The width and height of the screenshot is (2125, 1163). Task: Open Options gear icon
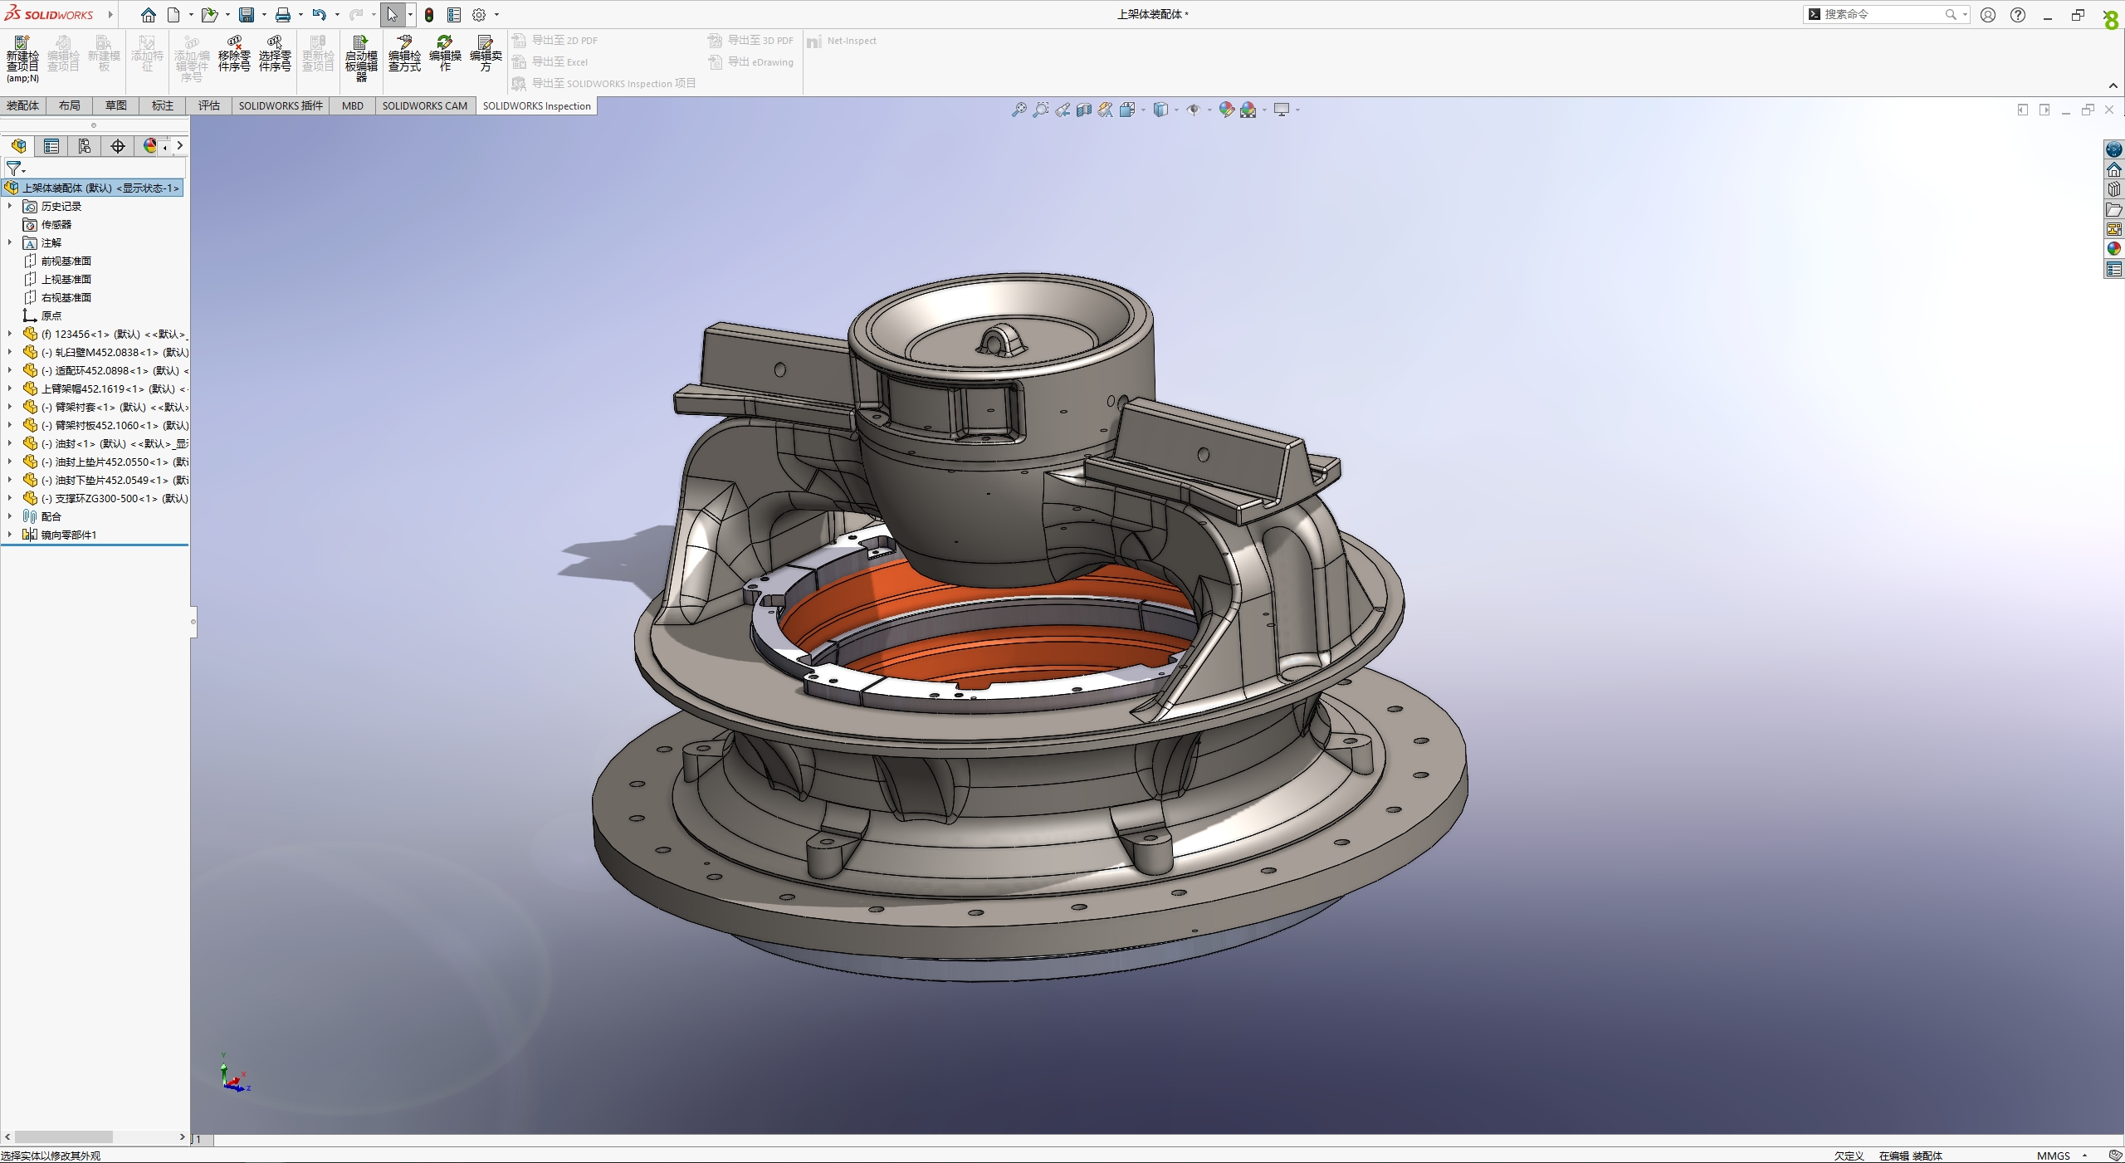[479, 15]
